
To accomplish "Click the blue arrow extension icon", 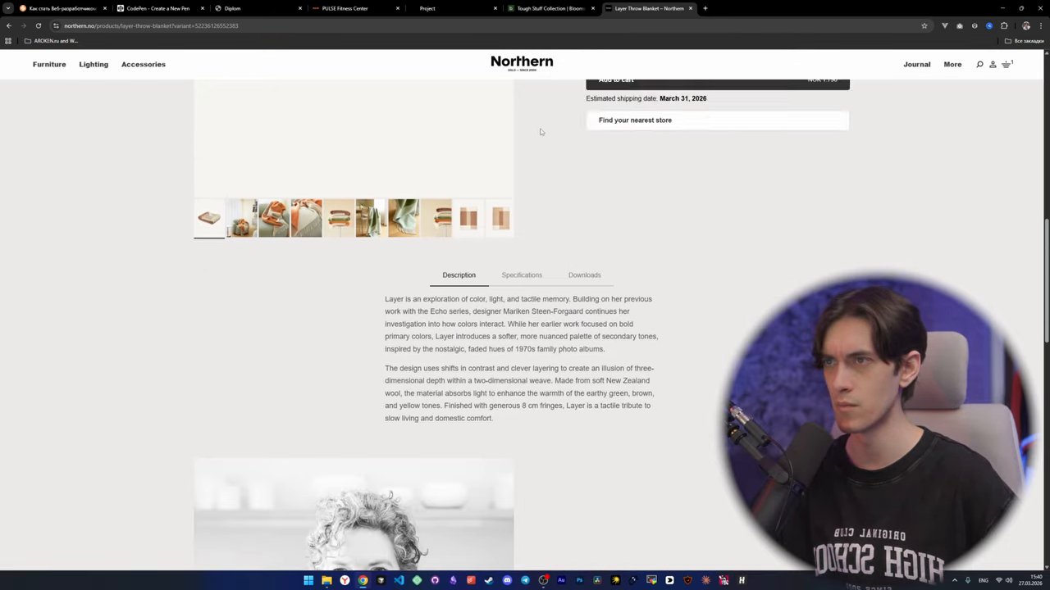I will (989, 25).
